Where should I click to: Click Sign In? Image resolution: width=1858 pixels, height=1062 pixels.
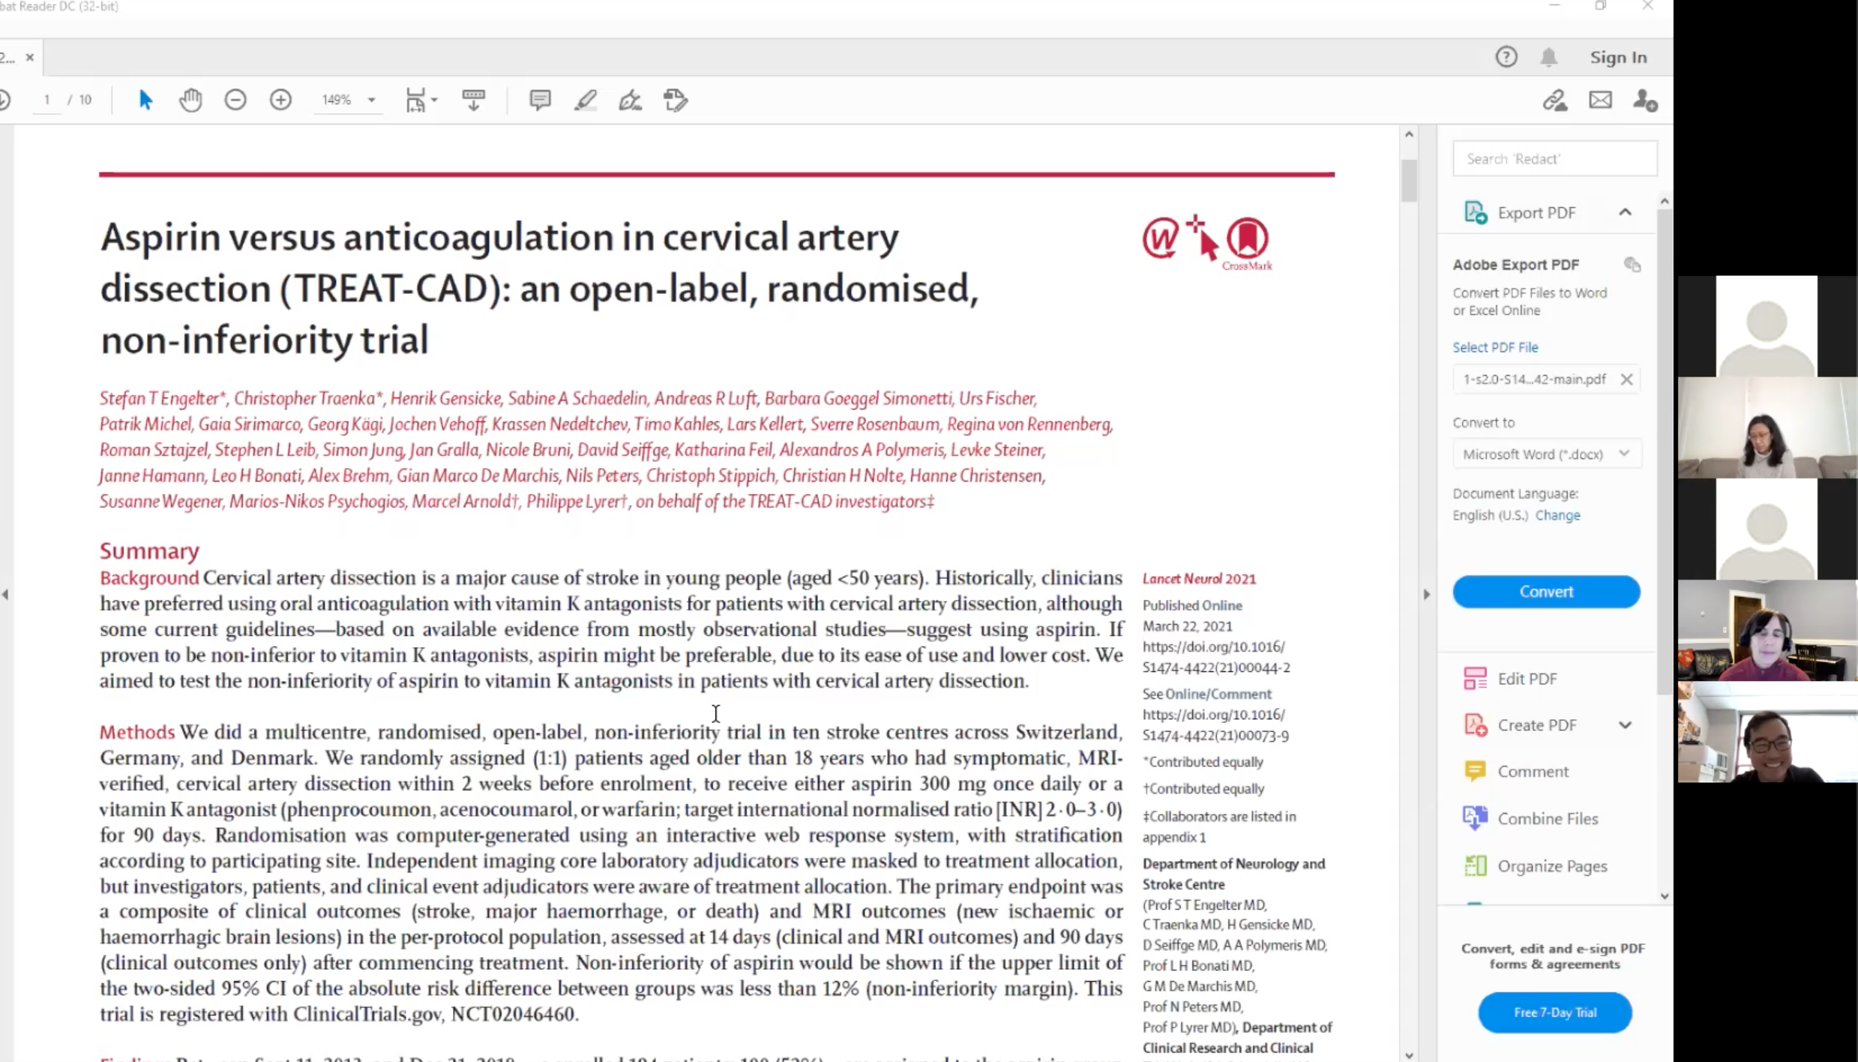[1618, 57]
